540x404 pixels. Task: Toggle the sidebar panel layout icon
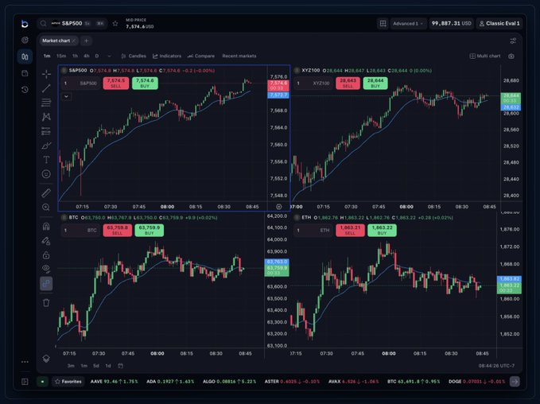[25, 381]
